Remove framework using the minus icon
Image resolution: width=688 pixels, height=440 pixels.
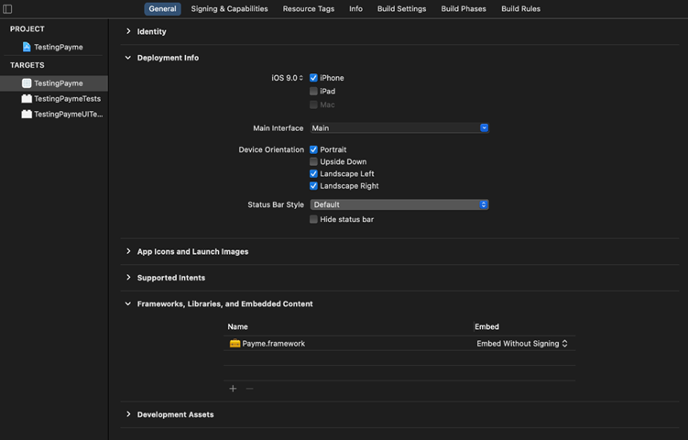click(x=249, y=389)
